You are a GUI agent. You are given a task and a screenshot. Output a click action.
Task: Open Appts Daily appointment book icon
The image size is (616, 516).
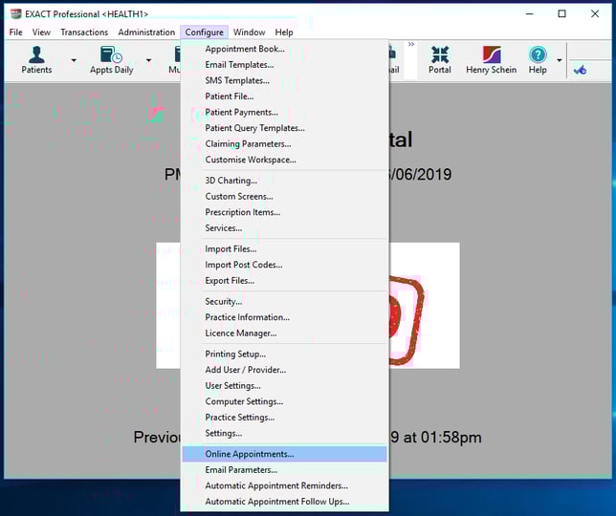coord(112,60)
